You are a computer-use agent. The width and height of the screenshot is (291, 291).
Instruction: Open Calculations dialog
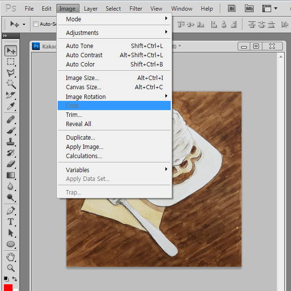pos(114,156)
